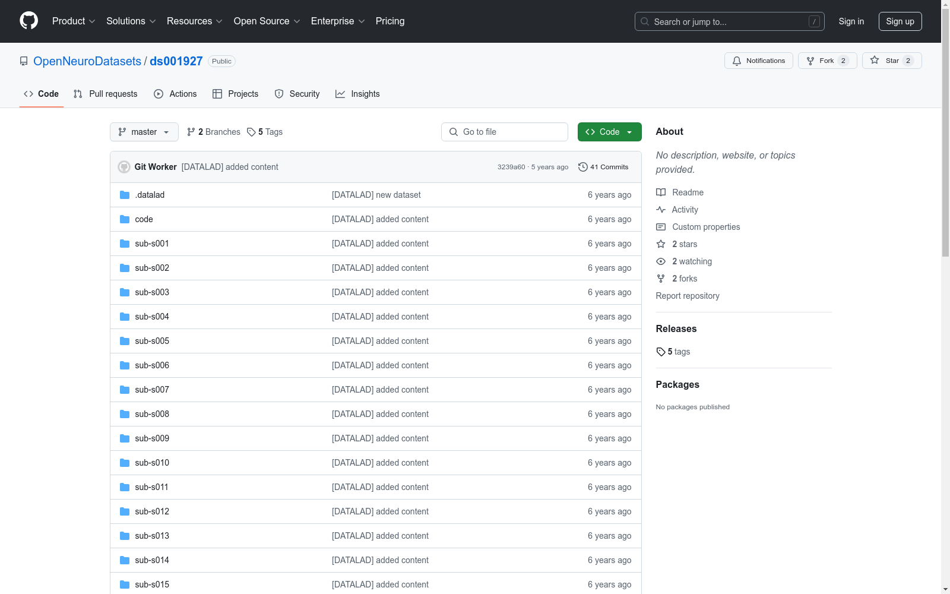
Task: Click the magnifier icon in Go to file
Action: pos(454,132)
